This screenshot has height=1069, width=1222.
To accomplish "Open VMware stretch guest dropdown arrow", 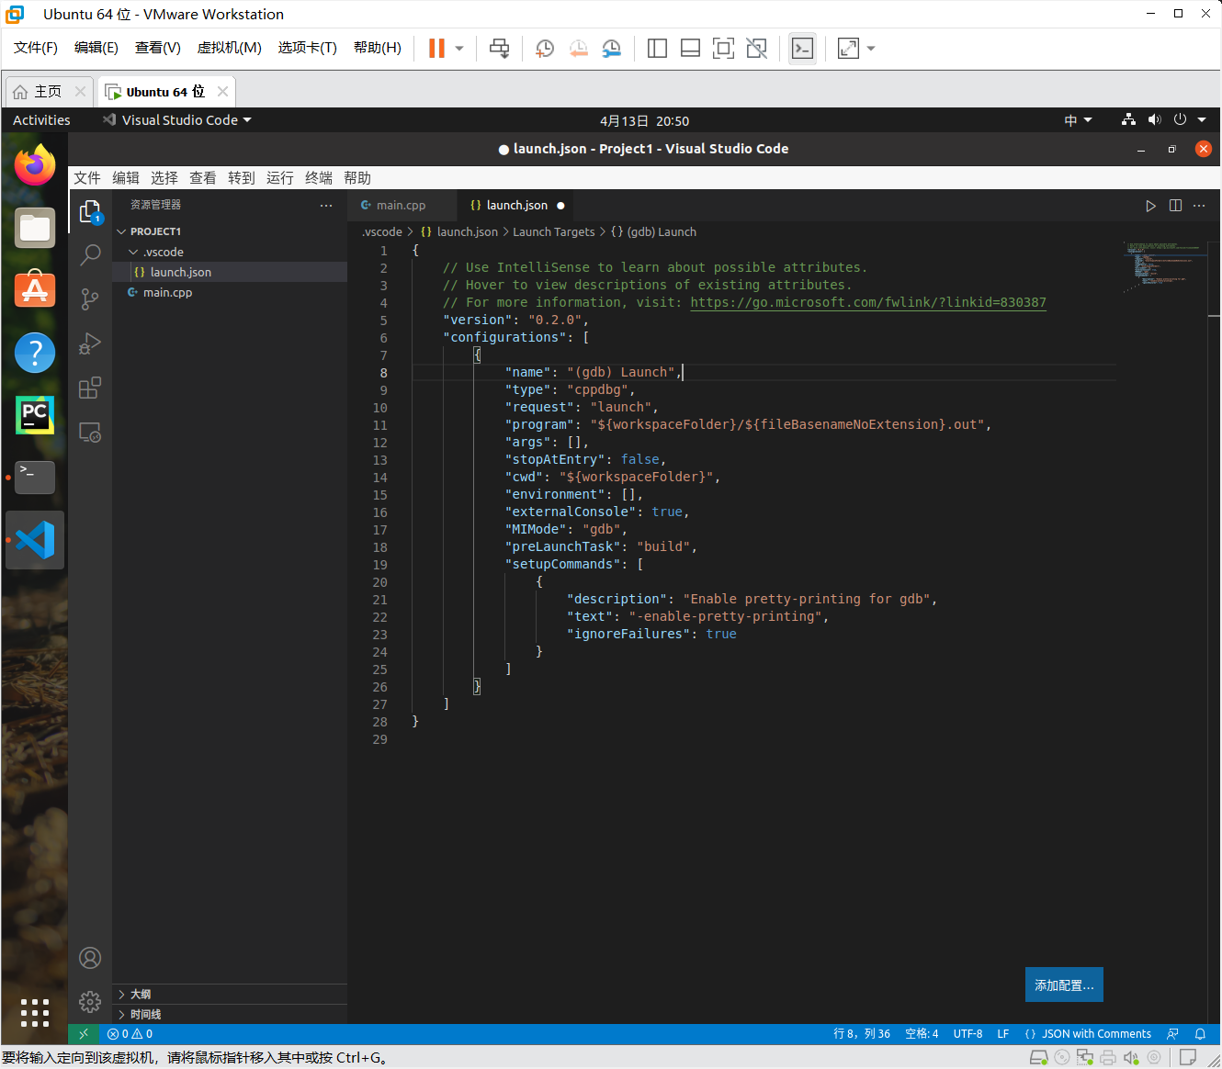I will 871,49.
